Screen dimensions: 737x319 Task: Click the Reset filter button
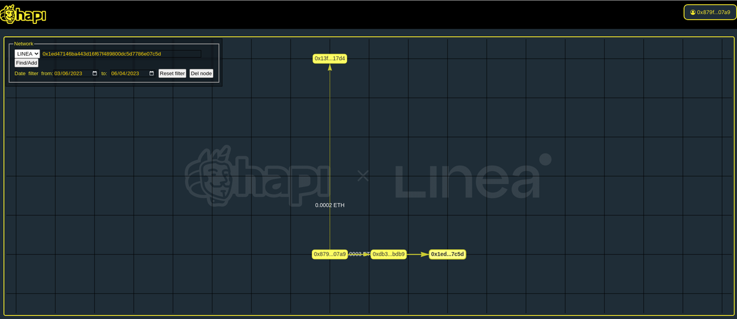(x=172, y=74)
